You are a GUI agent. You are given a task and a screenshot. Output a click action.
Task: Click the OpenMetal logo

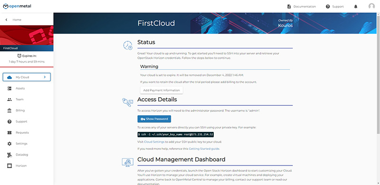tap(17, 6)
